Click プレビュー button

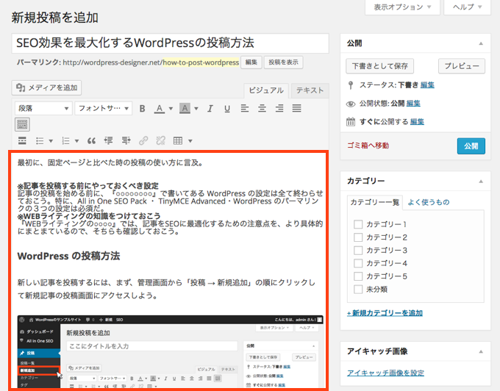(x=462, y=66)
